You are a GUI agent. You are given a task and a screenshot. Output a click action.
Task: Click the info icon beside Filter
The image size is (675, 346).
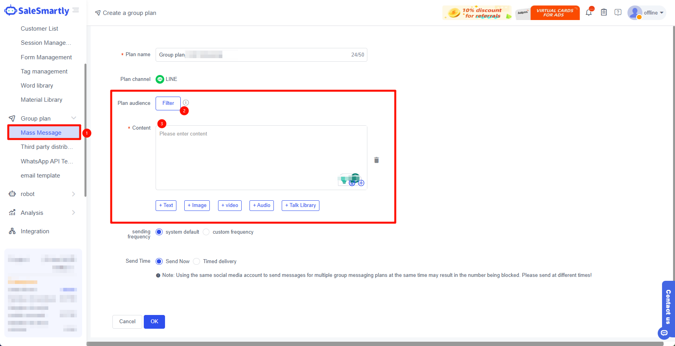click(x=186, y=103)
